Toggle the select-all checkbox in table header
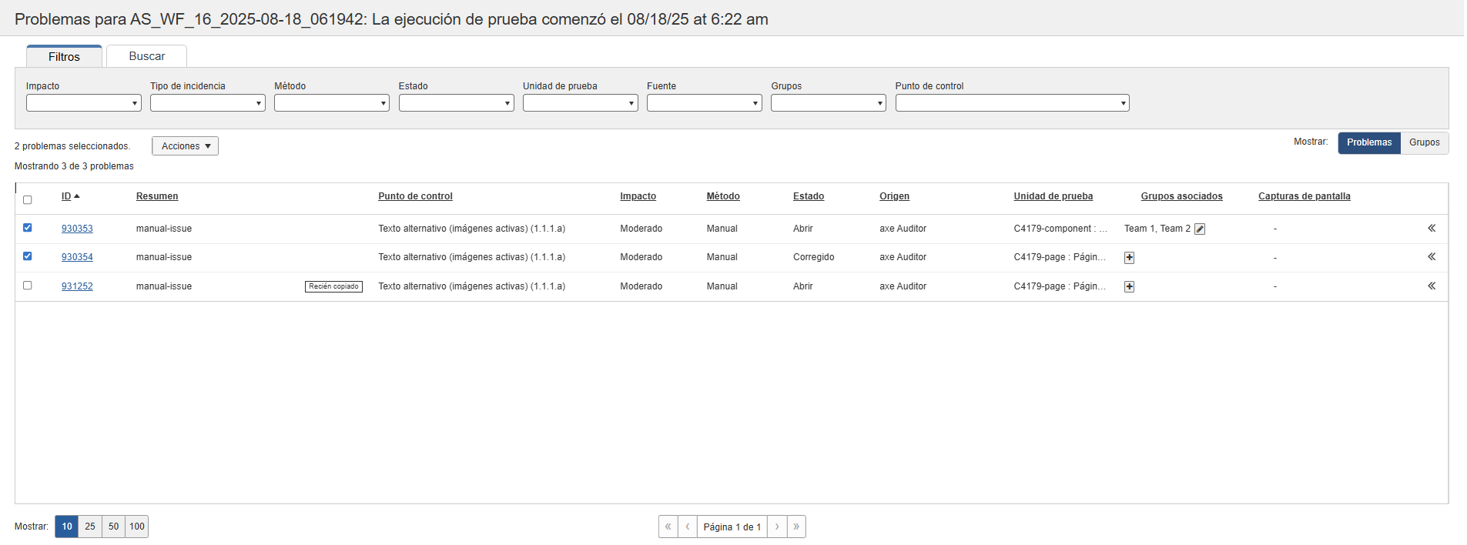 tap(28, 200)
